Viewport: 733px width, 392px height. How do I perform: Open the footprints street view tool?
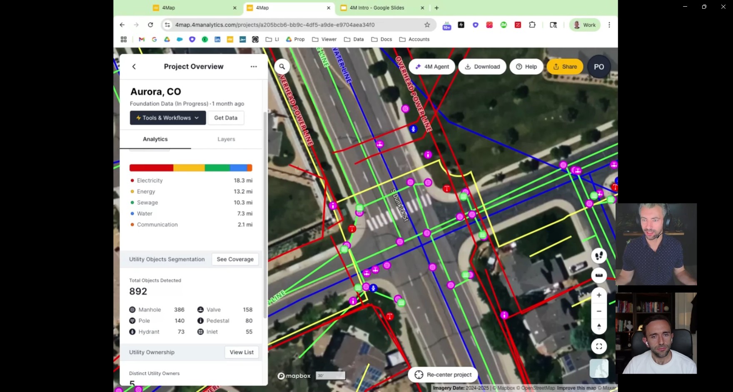pos(599,256)
